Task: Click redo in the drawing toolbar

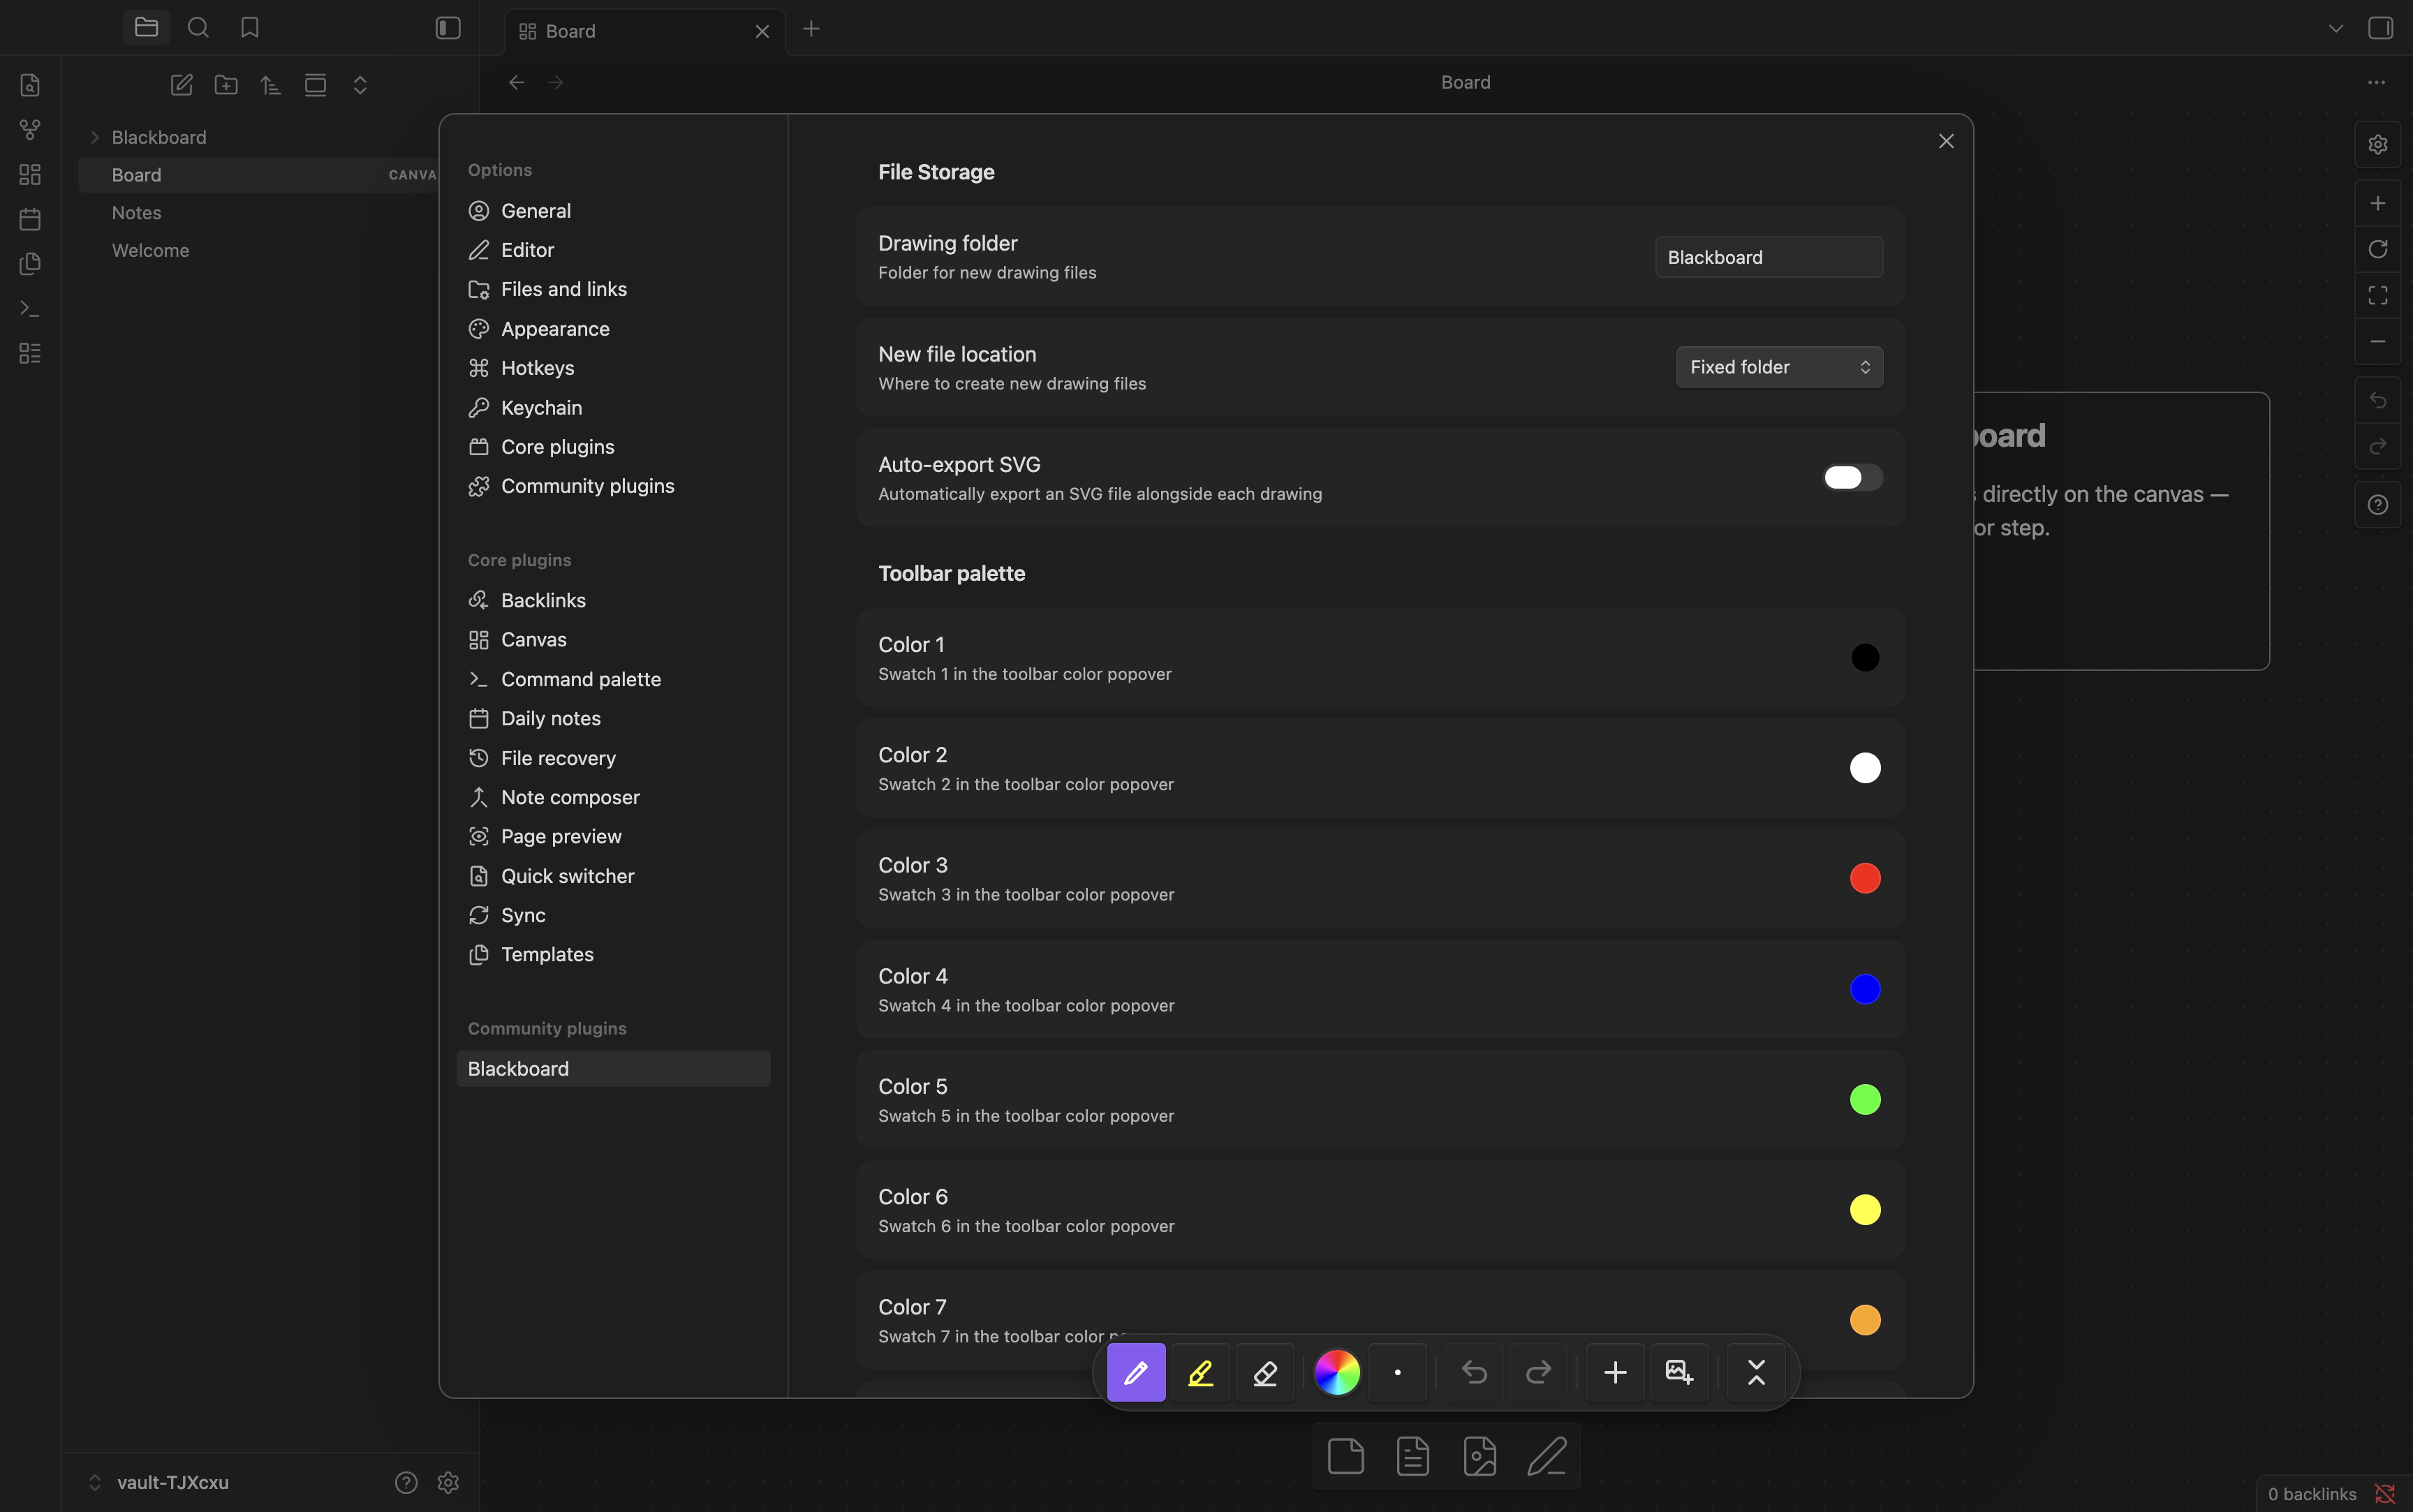Action: (x=1538, y=1372)
